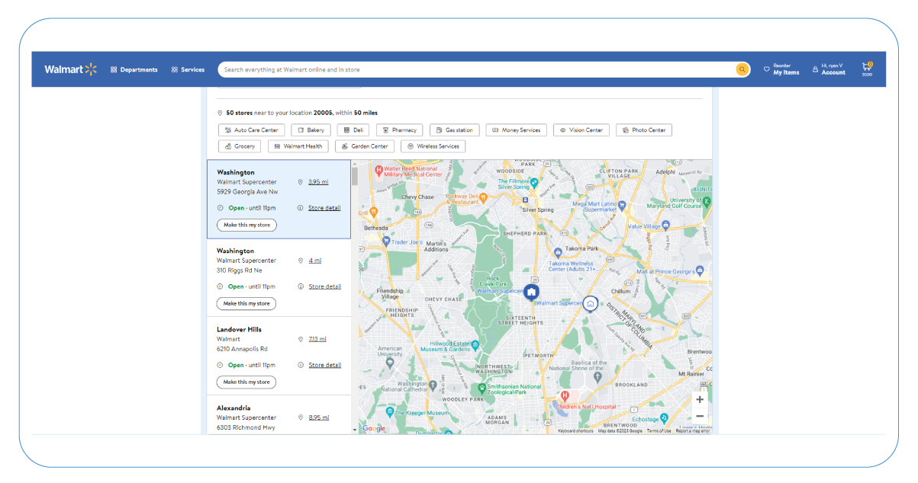This screenshot has height=483, width=918.
Task: Toggle the Grocery filter chip
Action: tap(240, 146)
